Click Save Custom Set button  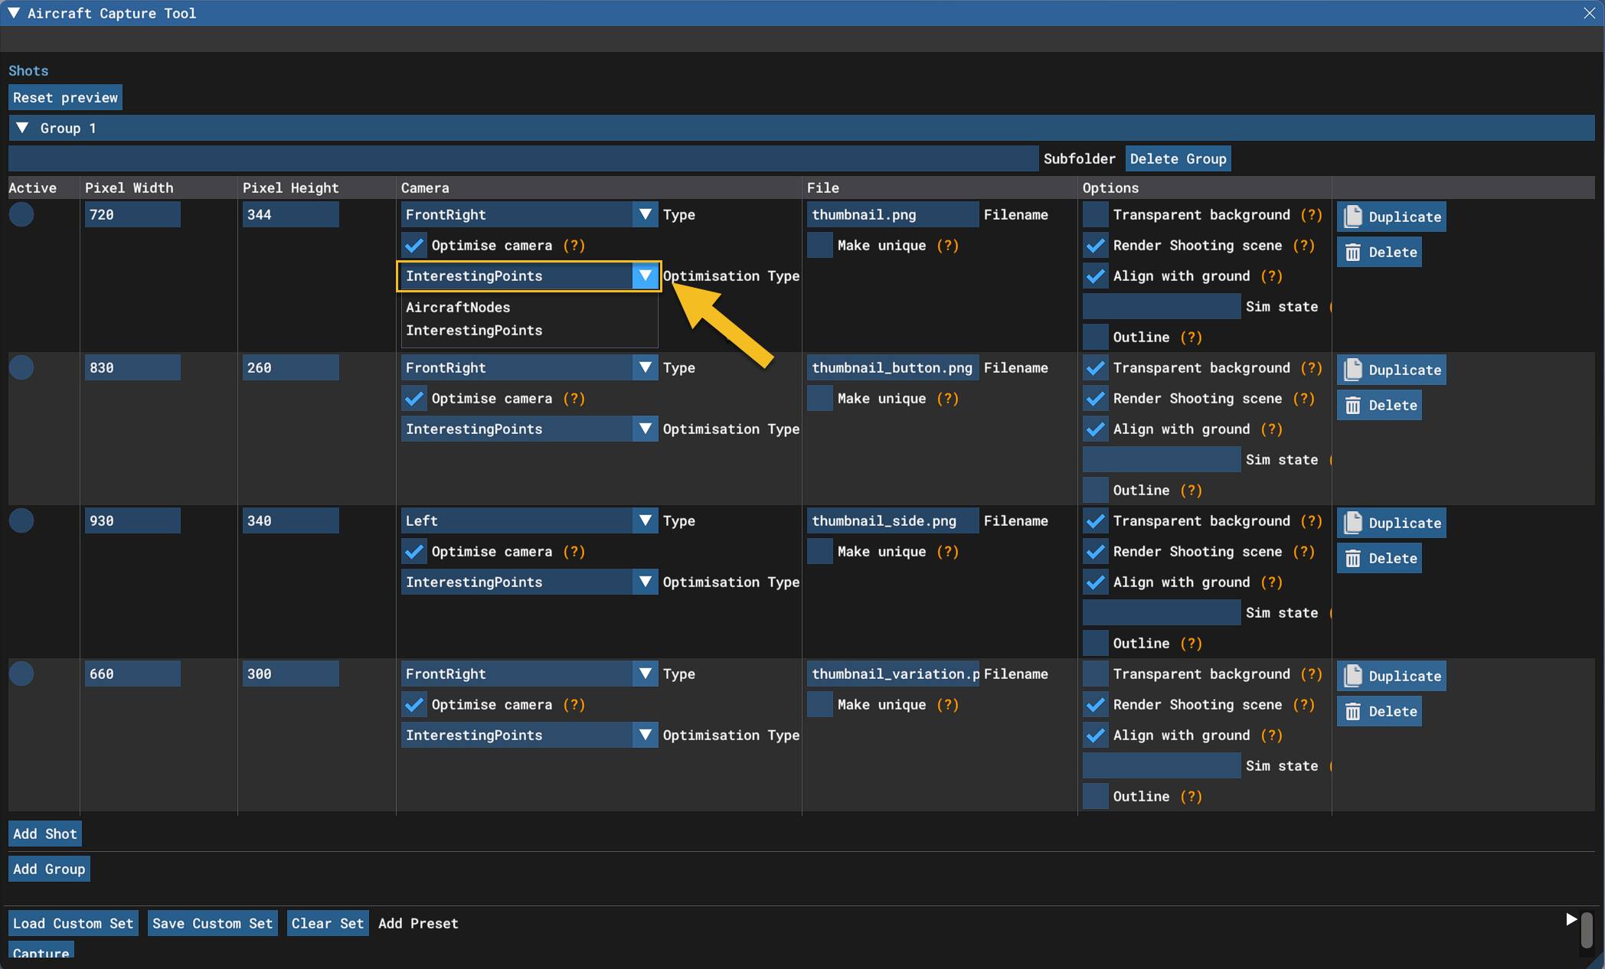212,923
